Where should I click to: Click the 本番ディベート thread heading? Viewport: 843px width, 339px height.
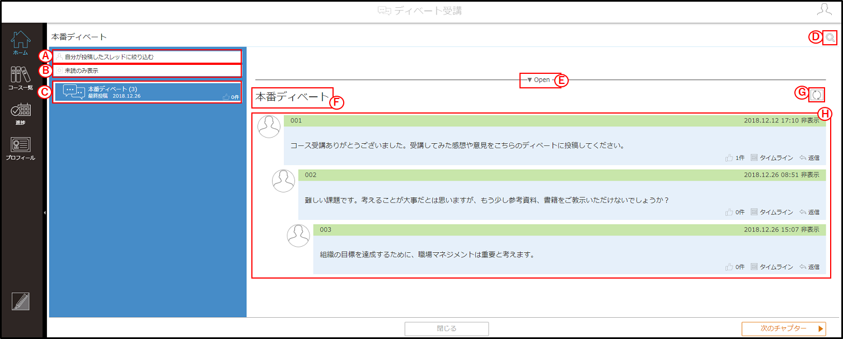coord(292,97)
